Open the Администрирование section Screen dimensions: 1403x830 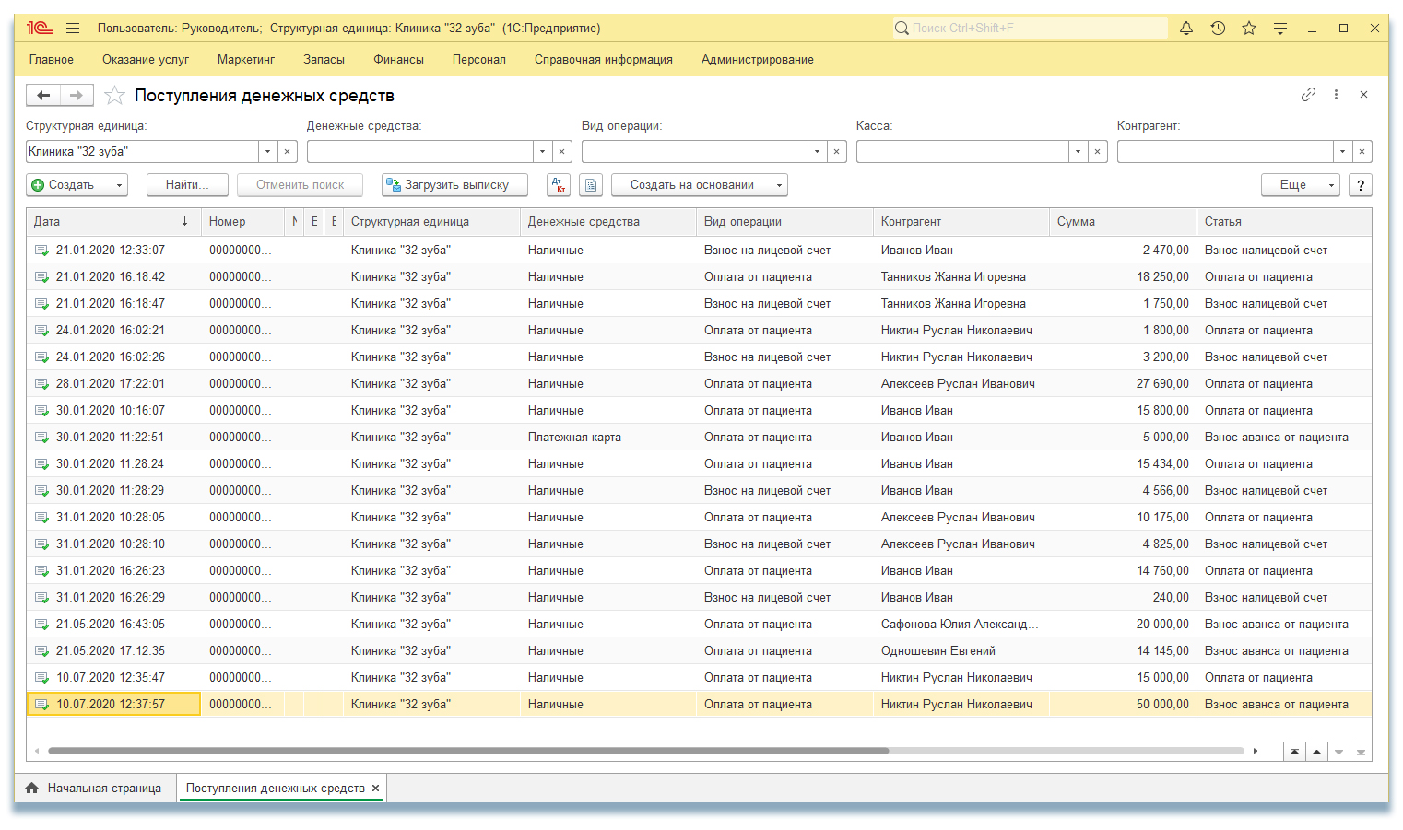point(758,60)
